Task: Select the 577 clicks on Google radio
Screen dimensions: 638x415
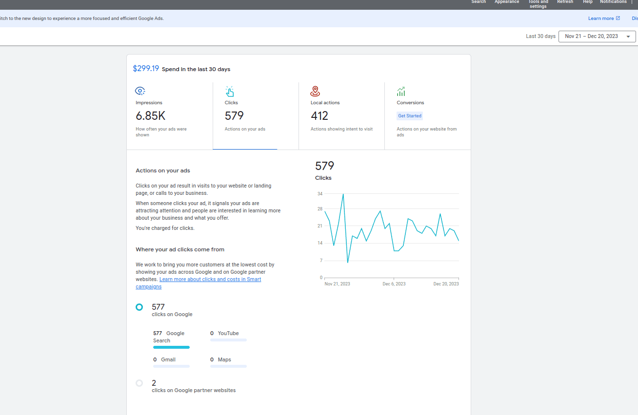Action: (x=140, y=307)
